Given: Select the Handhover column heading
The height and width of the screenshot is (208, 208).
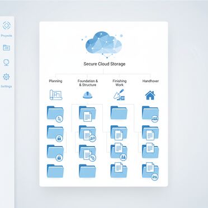Looking at the screenshot, I should [x=150, y=81].
